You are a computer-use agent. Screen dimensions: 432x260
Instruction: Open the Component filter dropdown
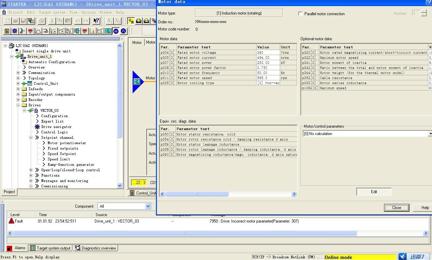pos(147,206)
